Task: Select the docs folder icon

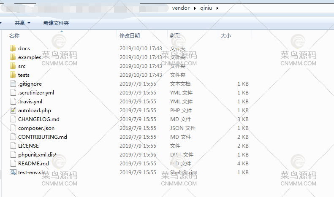Action: 13,48
